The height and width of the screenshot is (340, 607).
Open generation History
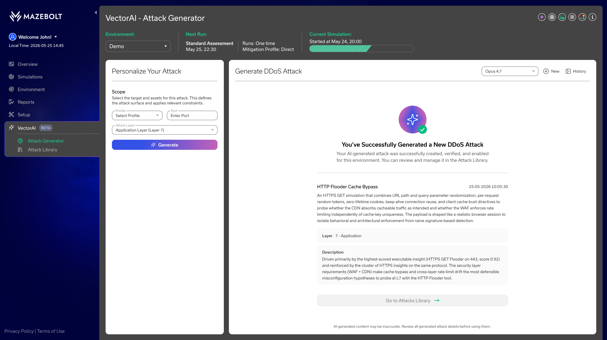click(x=576, y=71)
